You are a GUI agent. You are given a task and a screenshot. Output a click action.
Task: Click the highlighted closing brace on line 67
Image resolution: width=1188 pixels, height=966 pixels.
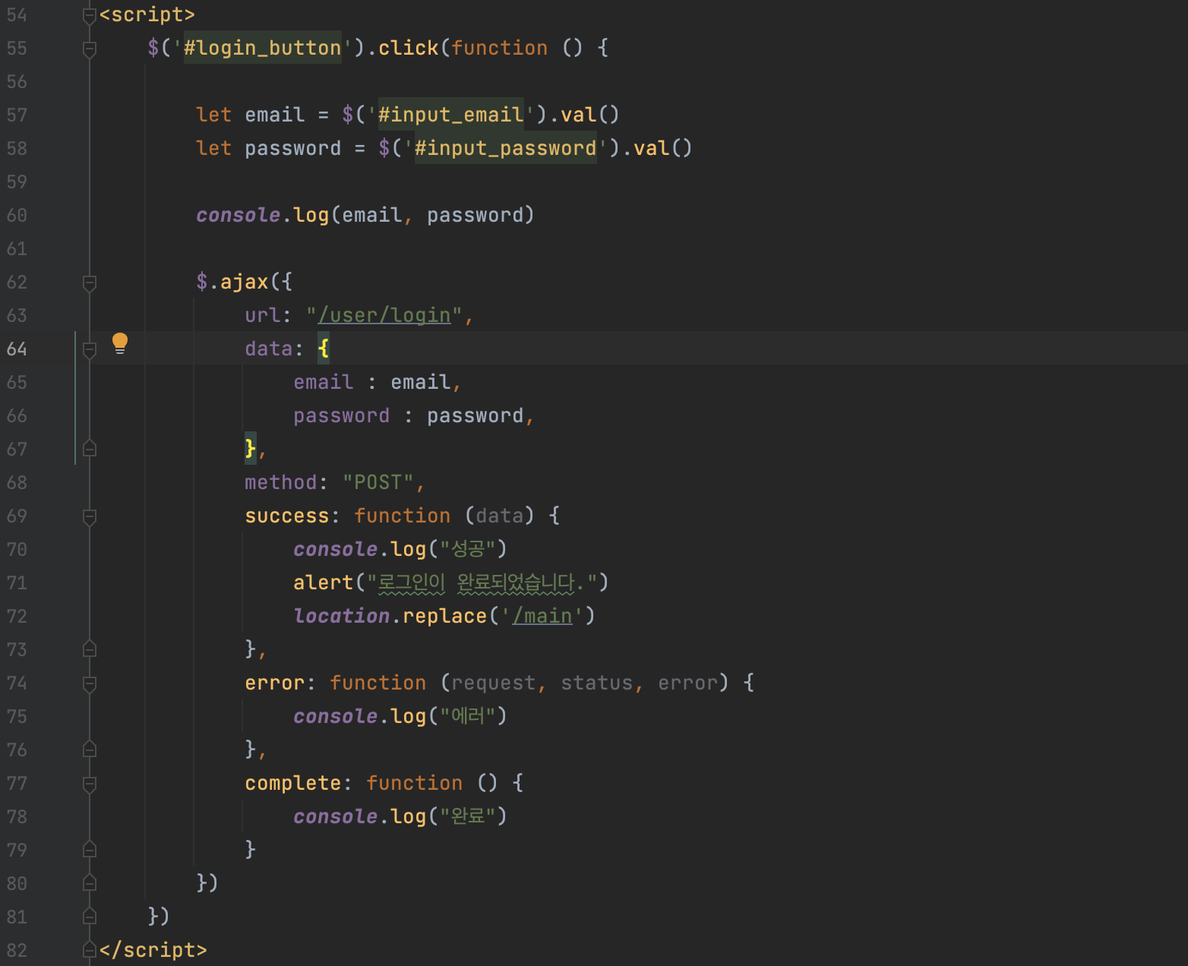tap(251, 449)
